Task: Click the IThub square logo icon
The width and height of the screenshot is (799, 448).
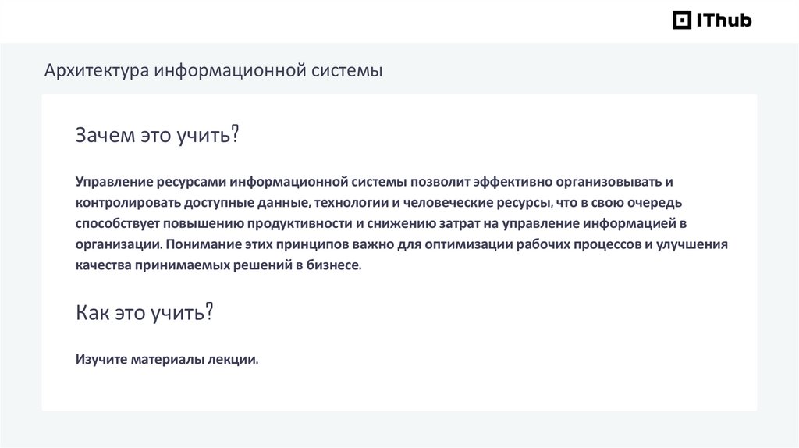Action: pos(682,20)
